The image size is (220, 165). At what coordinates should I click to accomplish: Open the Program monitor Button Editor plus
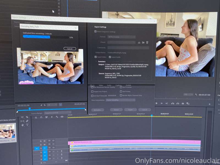210,104
